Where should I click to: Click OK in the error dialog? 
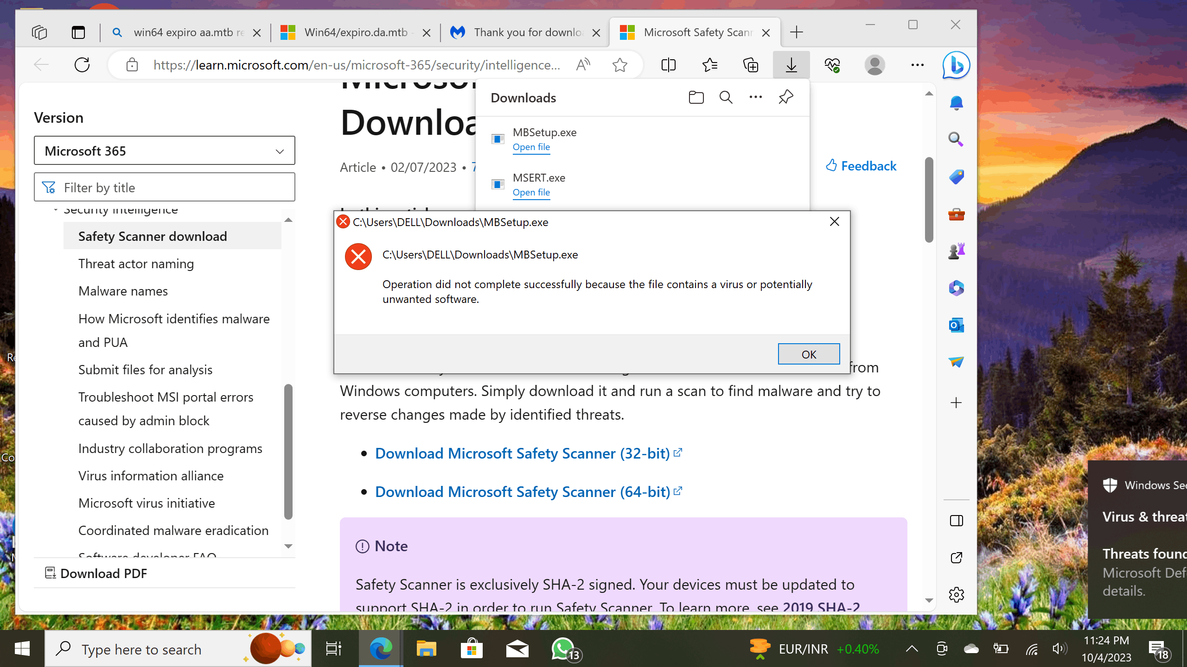(809, 354)
